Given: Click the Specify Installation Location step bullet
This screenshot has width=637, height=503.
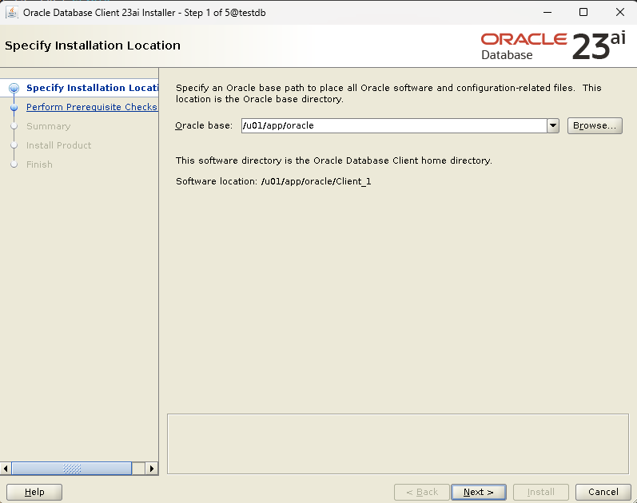Looking at the screenshot, I should tap(14, 88).
